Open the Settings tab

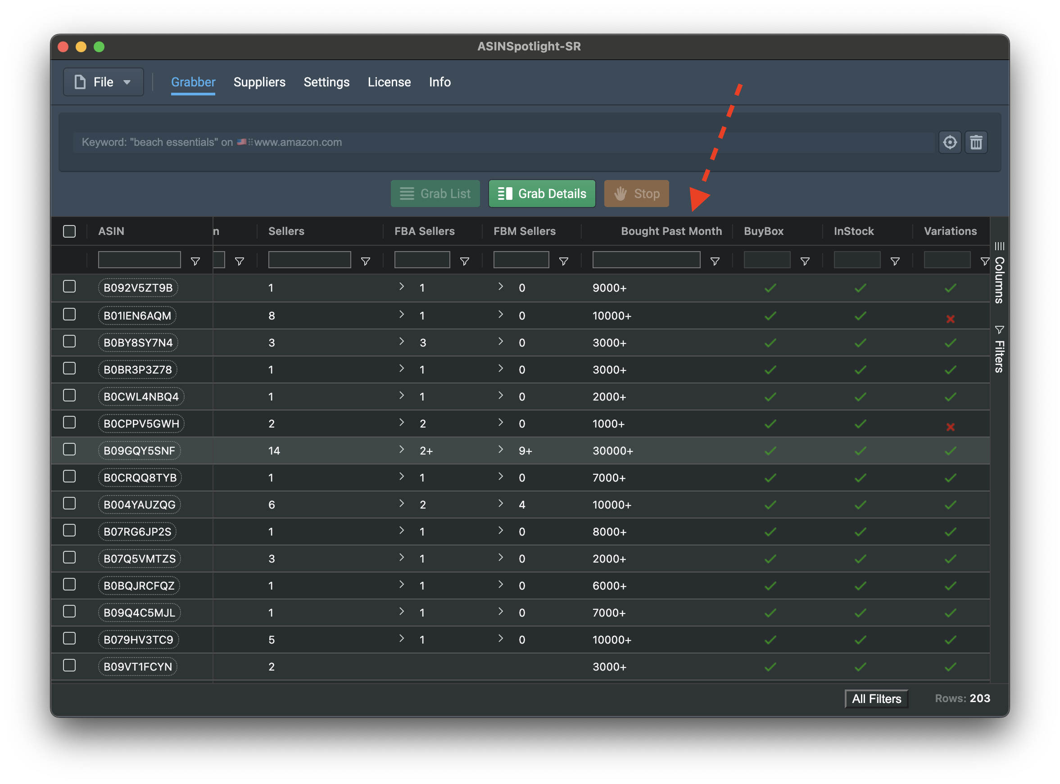tap(326, 82)
